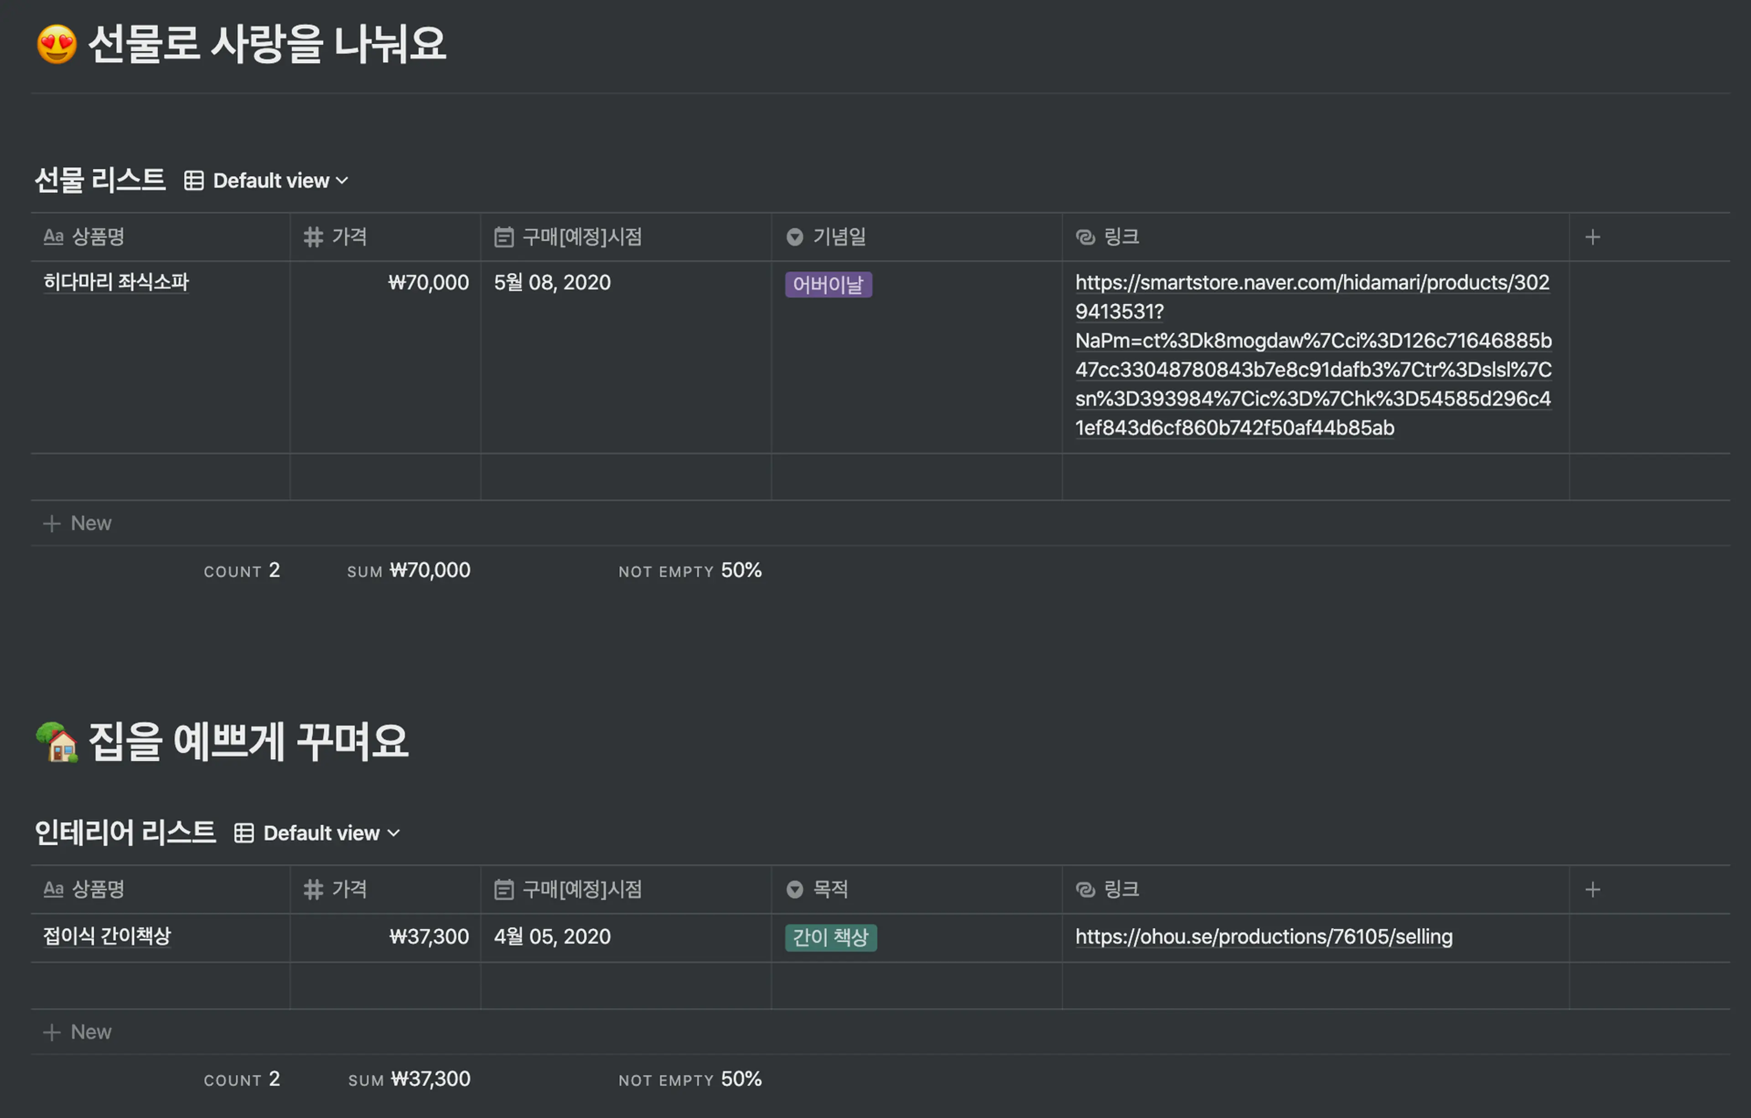Click NOT EMPTY 50% under interior table

pyautogui.click(x=690, y=1080)
